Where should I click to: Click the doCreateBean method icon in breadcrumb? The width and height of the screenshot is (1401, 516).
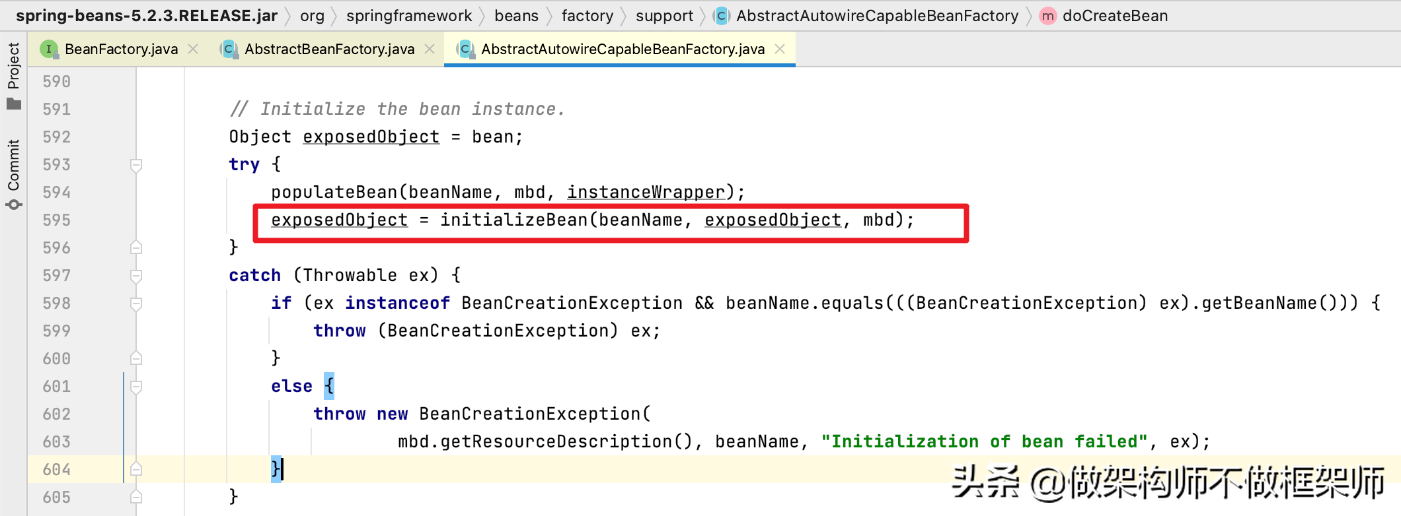[x=1047, y=16]
